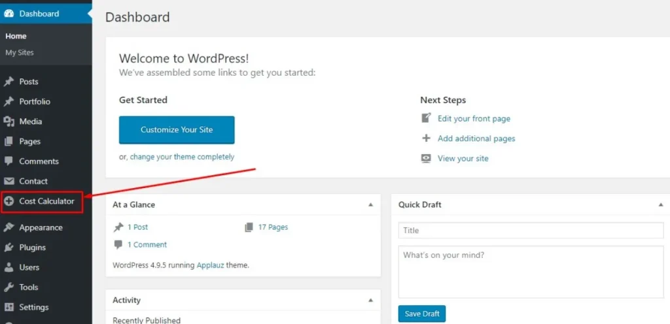Click the Users person icon
670x324 pixels.
pyautogui.click(x=9, y=267)
